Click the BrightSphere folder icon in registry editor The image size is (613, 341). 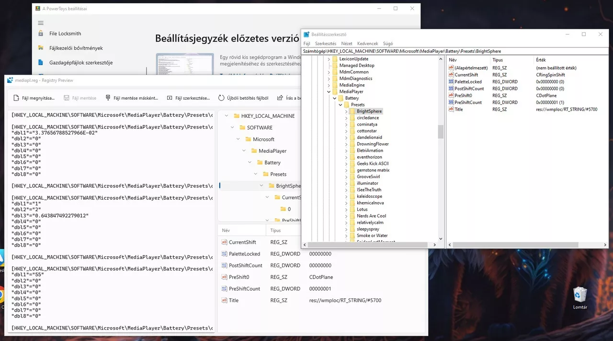[x=352, y=111]
